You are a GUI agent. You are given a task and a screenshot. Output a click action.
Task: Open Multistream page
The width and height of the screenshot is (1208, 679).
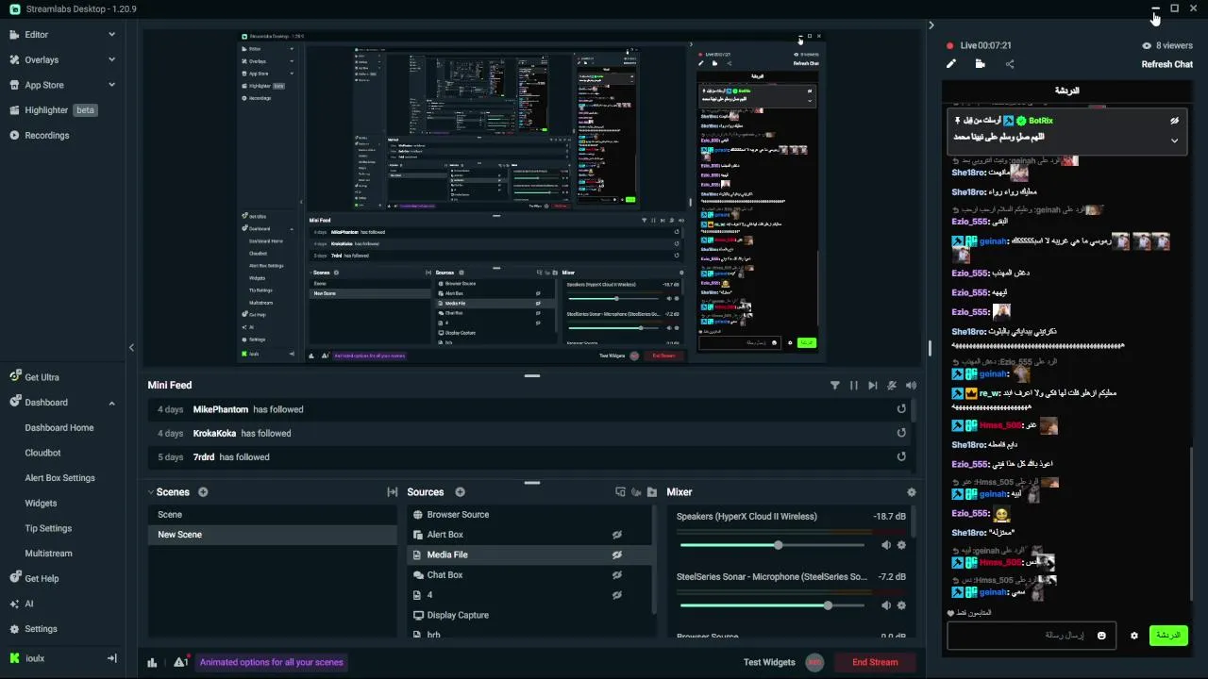48,554
